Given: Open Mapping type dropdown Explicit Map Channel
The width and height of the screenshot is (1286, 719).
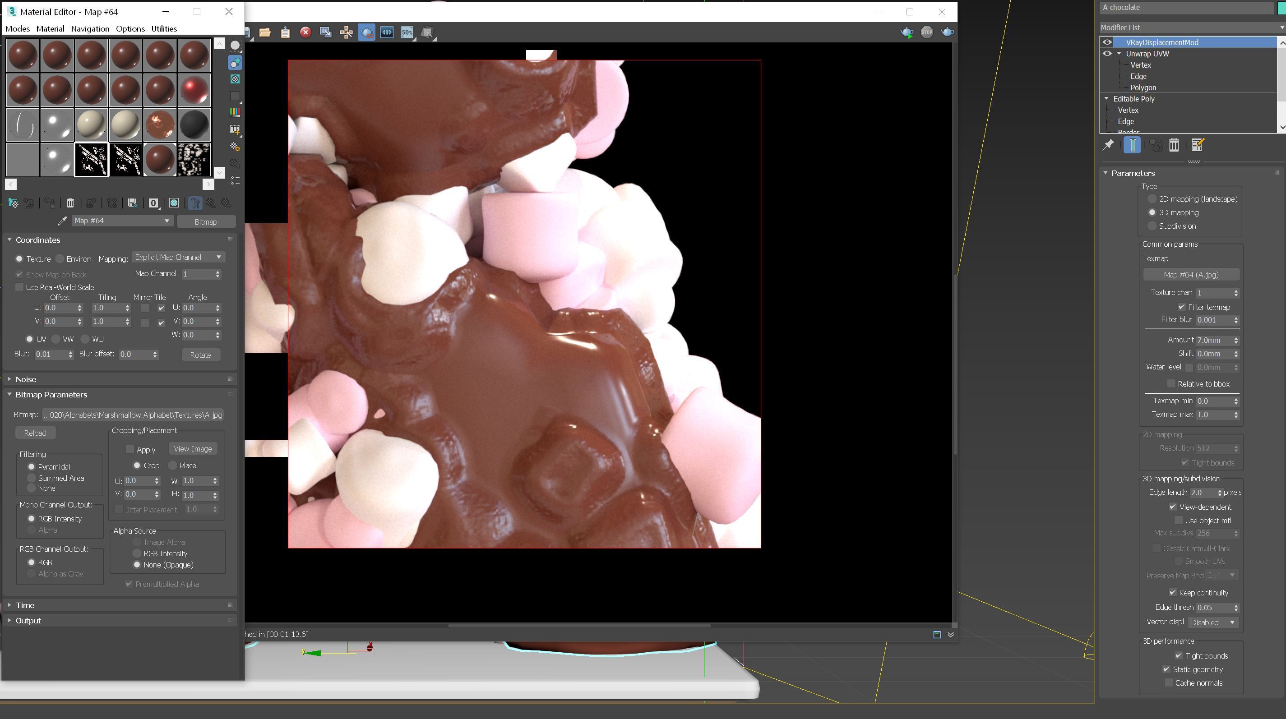Looking at the screenshot, I should pos(179,258).
